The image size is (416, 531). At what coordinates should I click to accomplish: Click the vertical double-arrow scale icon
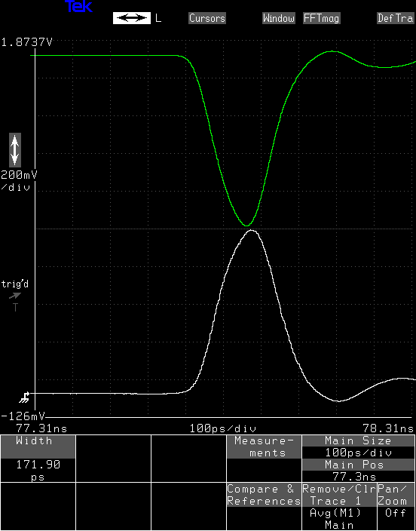[x=14, y=150]
